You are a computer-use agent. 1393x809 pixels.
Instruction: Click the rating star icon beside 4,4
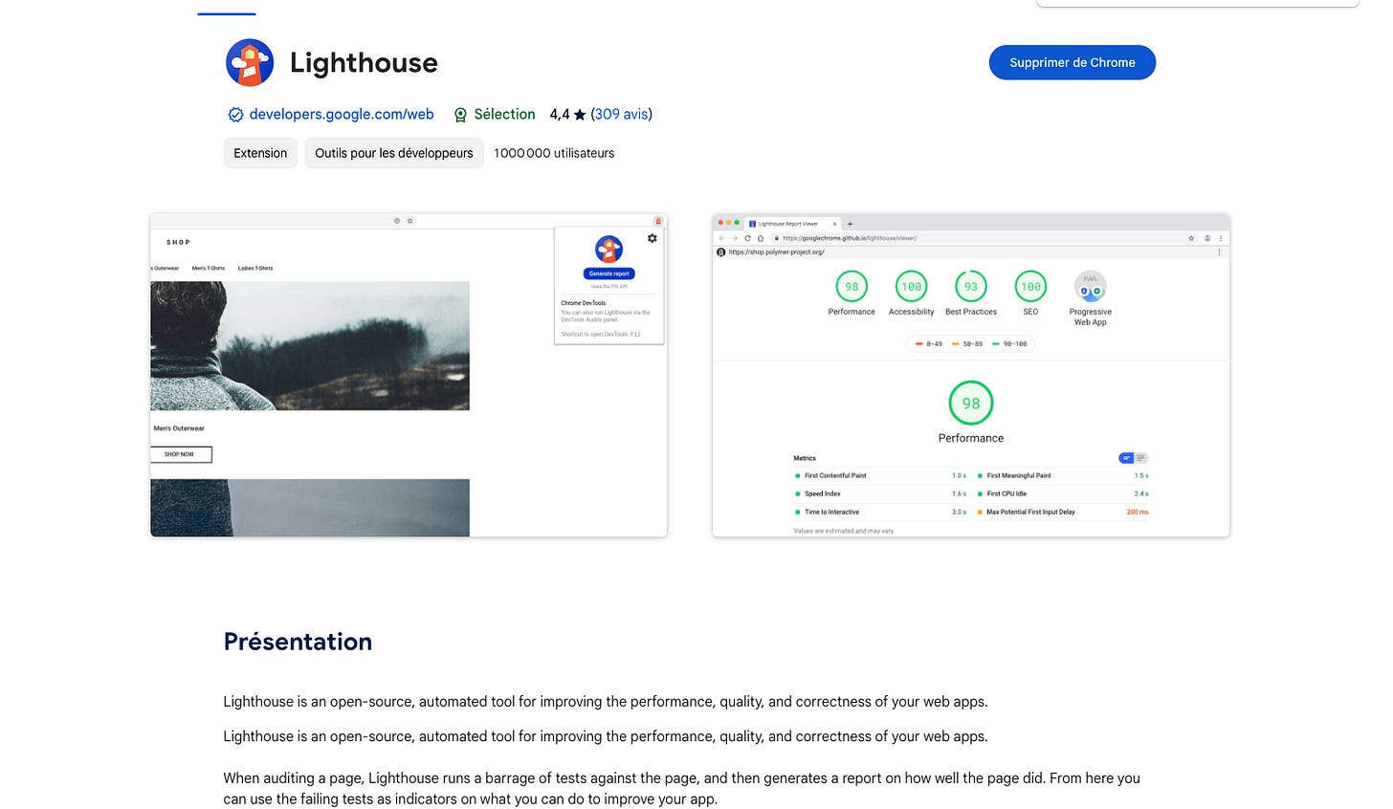point(580,115)
